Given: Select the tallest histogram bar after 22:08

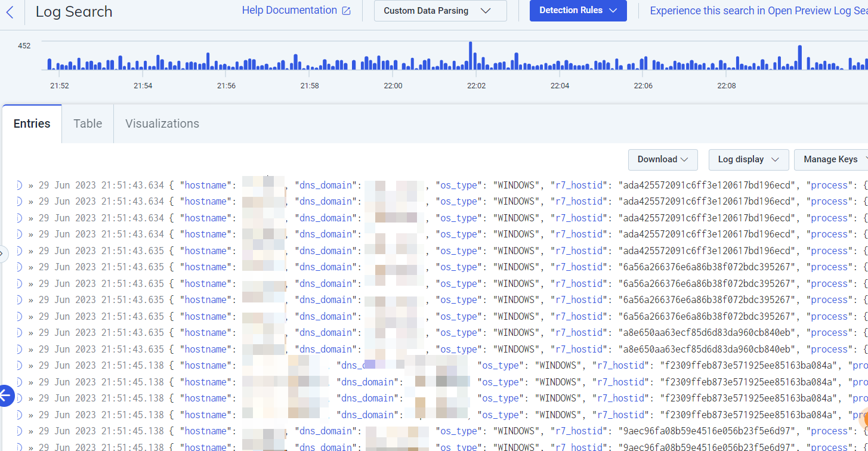Looking at the screenshot, I should click(800, 57).
